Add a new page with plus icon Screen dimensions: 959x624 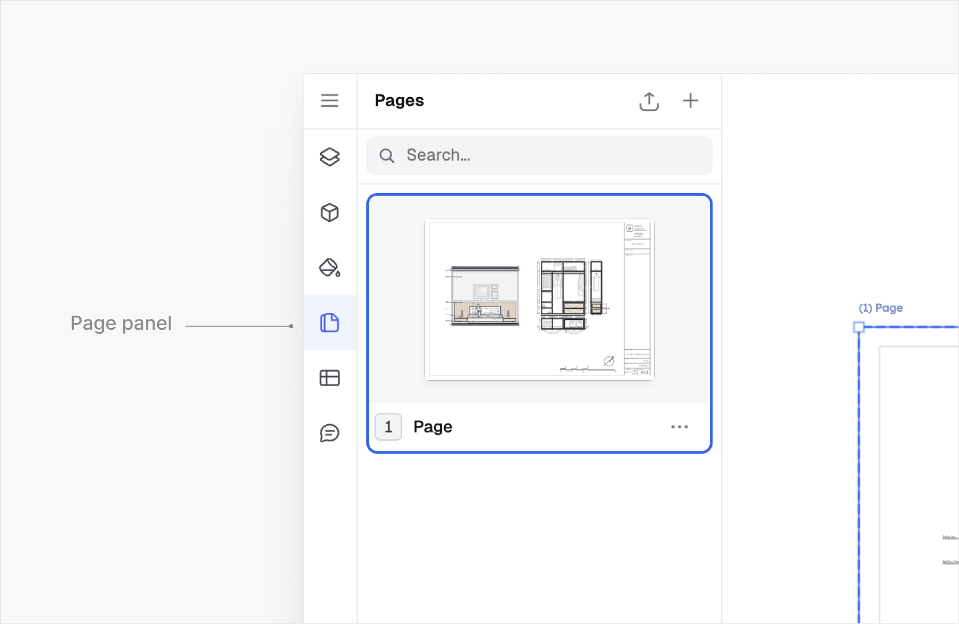coord(690,101)
